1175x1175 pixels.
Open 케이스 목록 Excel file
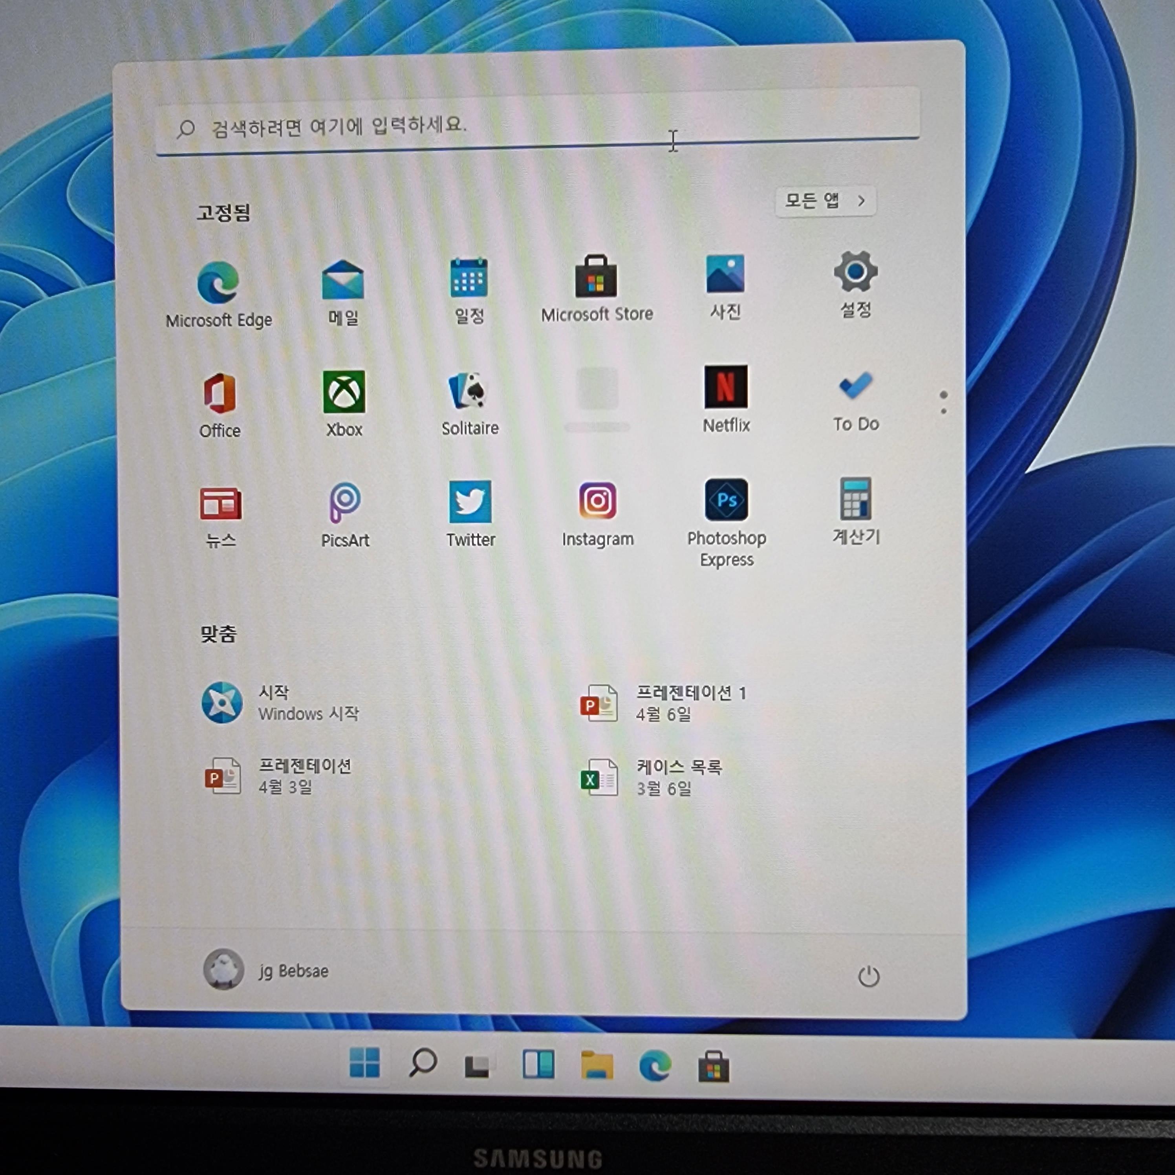point(651,777)
